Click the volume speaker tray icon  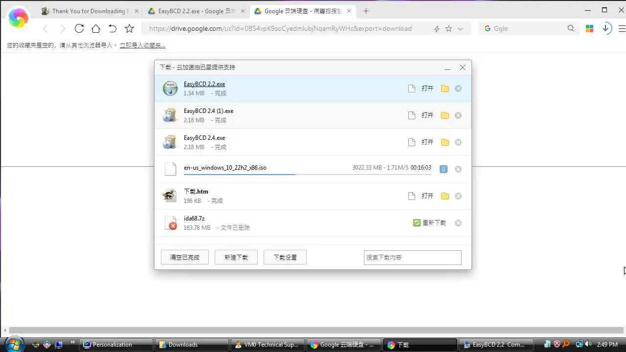coord(588,344)
